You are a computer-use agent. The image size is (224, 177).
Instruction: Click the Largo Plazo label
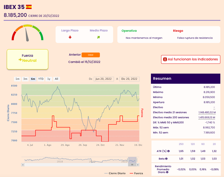click(x=70, y=30)
